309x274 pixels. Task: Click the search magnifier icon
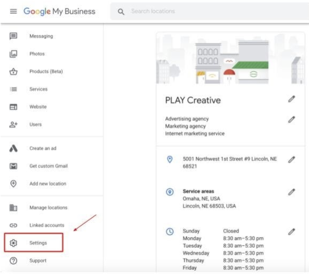tap(121, 12)
